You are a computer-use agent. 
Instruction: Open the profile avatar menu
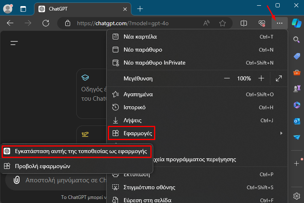pos(8,9)
